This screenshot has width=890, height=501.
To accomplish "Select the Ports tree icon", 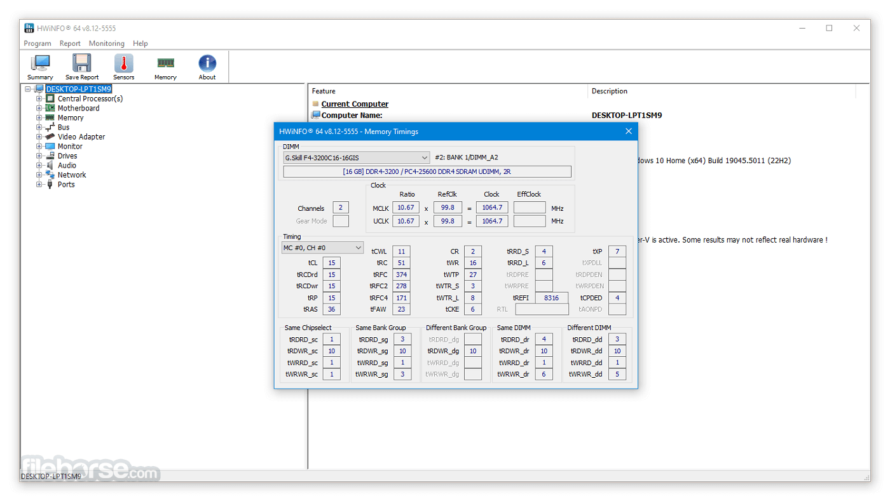I will 50,184.
